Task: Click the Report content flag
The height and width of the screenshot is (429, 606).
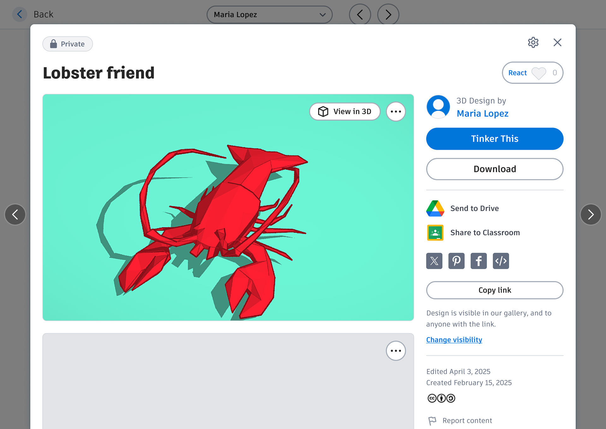Action: 432,421
